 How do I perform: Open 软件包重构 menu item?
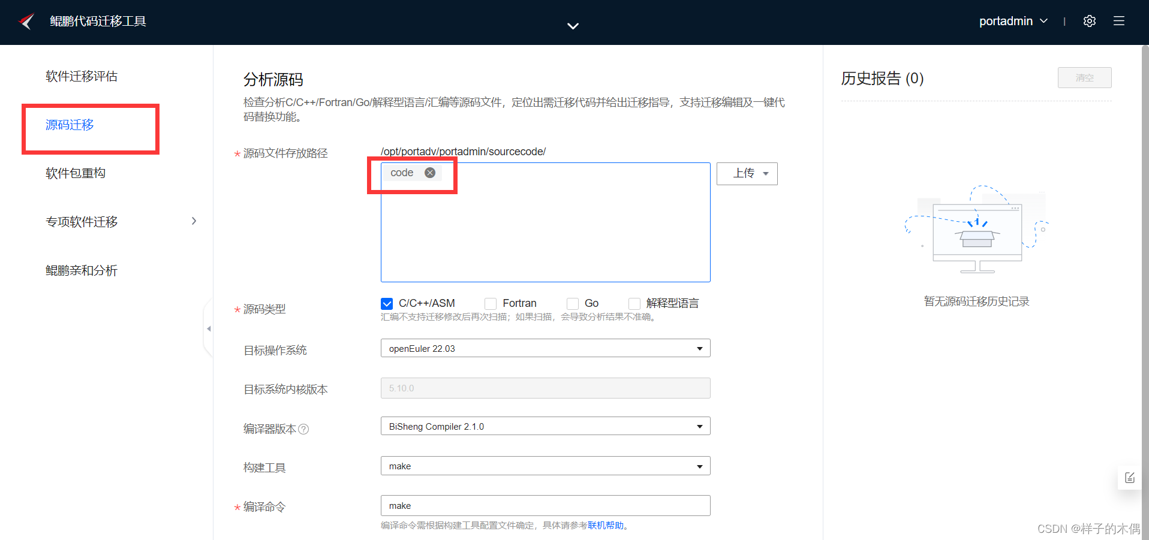(76, 173)
